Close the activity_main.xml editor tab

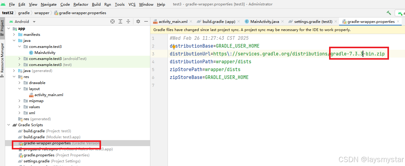pyautogui.click(x=191, y=21)
